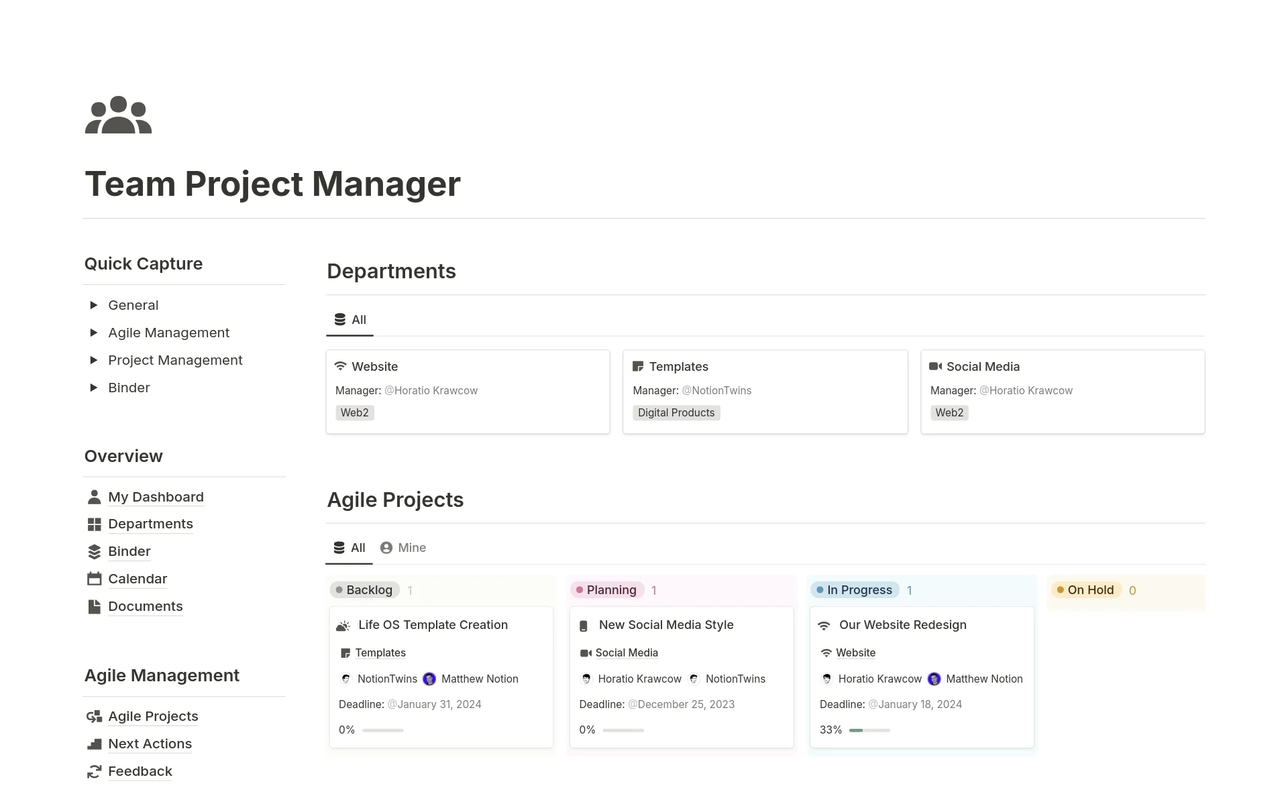Click the Documents file icon
The image size is (1288, 804).
coord(95,607)
